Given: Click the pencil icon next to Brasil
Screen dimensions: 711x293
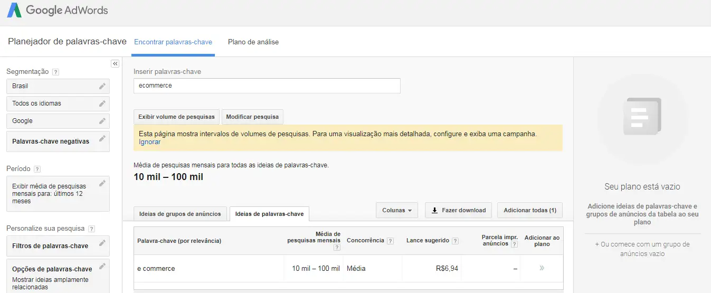Looking at the screenshot, I should click(102, 86).
